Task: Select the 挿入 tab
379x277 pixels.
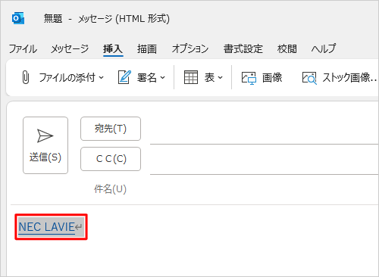Action: 113,48
